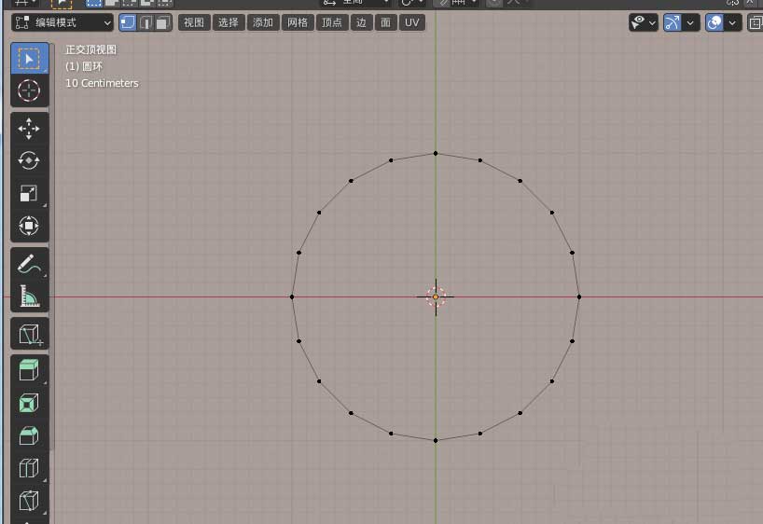Choose the Measure tool
The height and width of the screenshot is (524, 763).
click(x=29, y=296)
